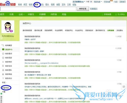Open the username 无尽的期待day dropdown at top
Image resolution: width=127 pixels, height=103 pixels.
click(x=79, y=2)
